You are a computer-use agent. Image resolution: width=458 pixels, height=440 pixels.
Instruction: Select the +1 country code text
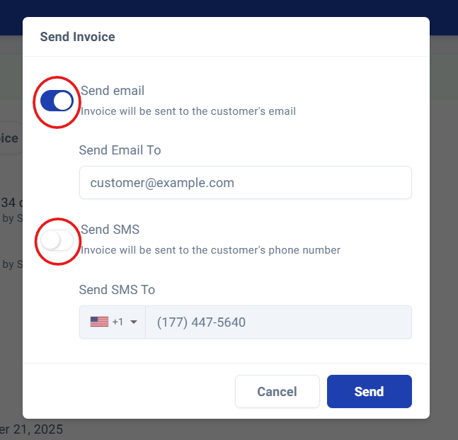click(x=118, y=322)
